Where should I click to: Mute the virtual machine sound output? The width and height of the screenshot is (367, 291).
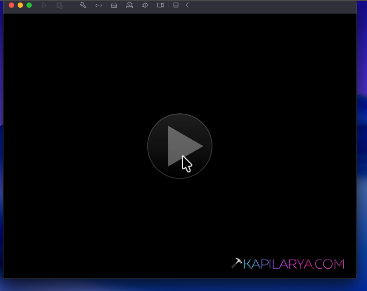145,5
